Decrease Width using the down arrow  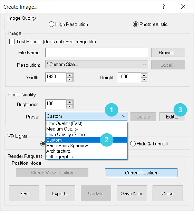tap(69, 79)
